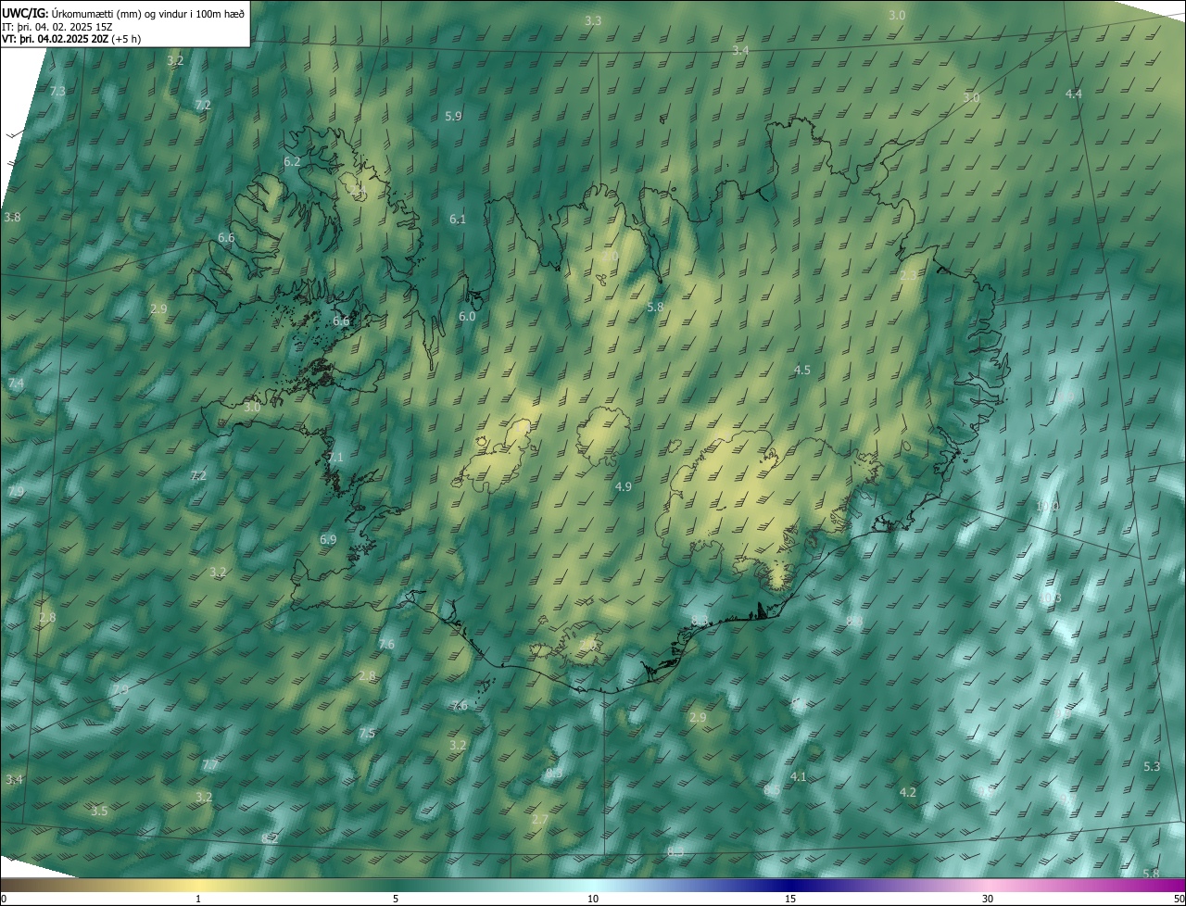
Task: Click the map value 2.3
Action: (909, 275)
